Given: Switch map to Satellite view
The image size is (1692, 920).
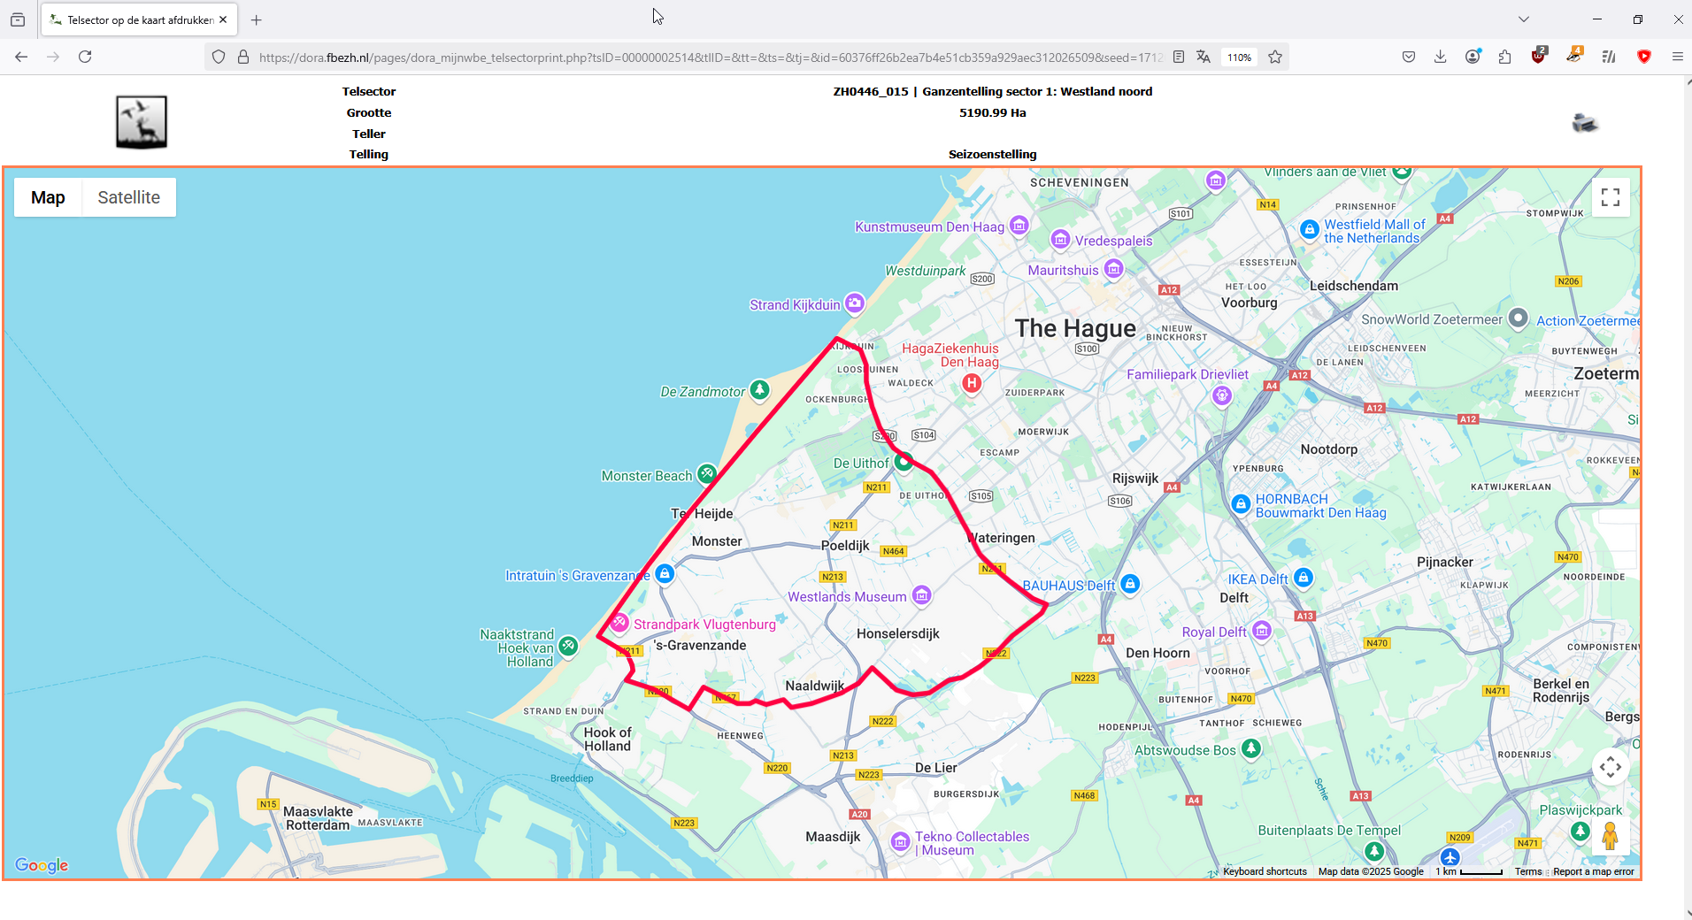Looking at the screenshot, I should [x=129, y=197].
